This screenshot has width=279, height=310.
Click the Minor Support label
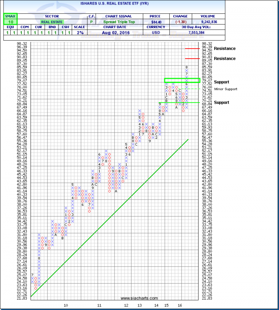(226, 89)
